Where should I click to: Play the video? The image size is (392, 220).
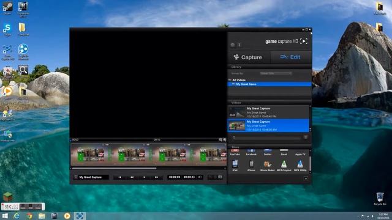click(144, 177)
